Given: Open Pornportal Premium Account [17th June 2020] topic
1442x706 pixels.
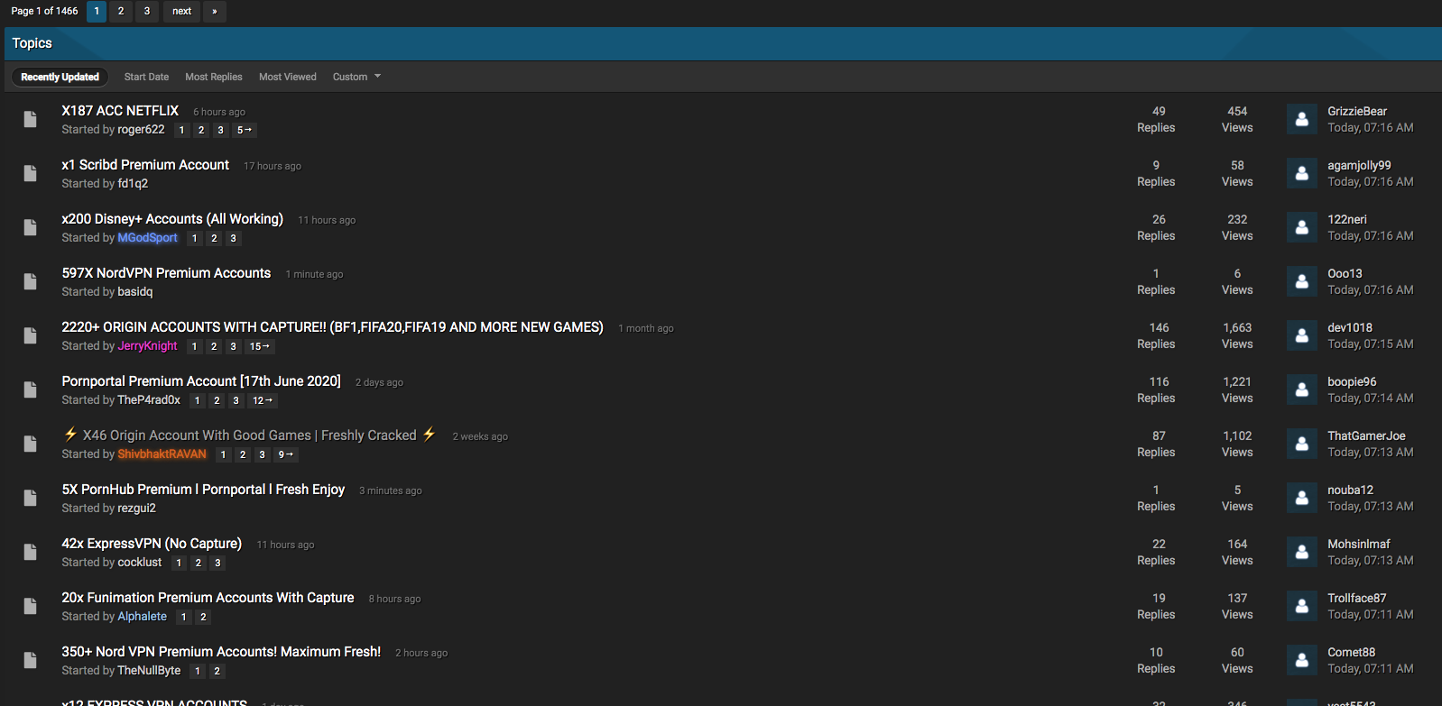Looking at the screenshot, I should [201, 381].
